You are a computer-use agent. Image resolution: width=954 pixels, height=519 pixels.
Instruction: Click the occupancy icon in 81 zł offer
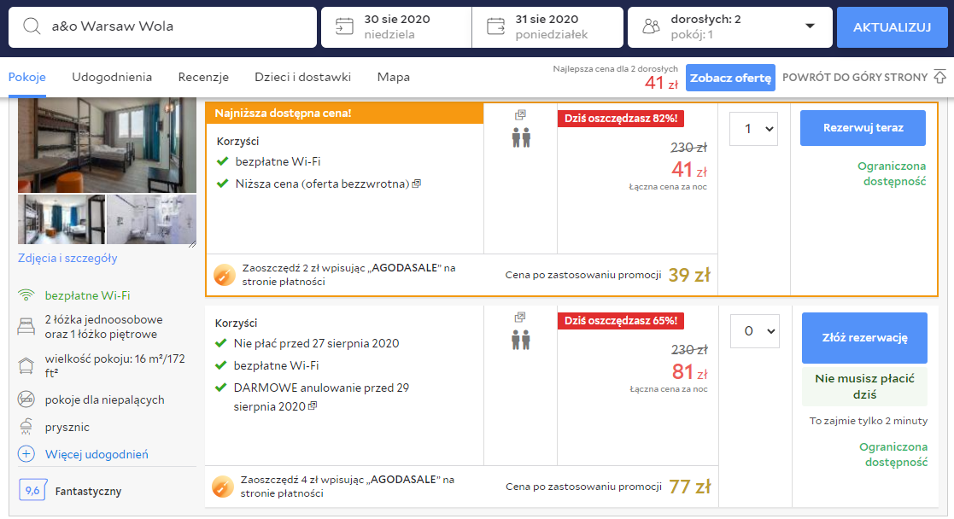coord(521,340)
